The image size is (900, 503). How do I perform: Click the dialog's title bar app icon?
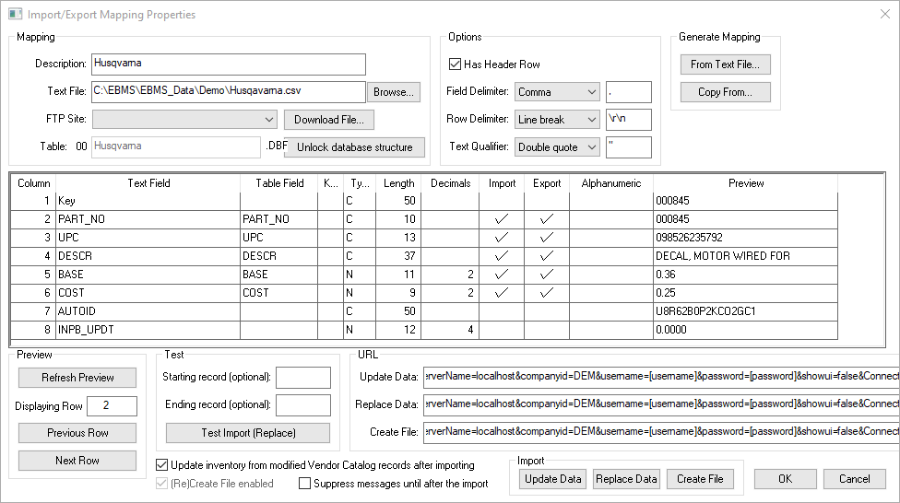[13, 15]
